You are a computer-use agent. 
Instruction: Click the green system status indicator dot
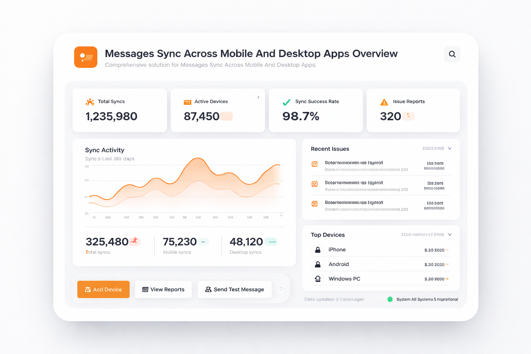(390, 299)
